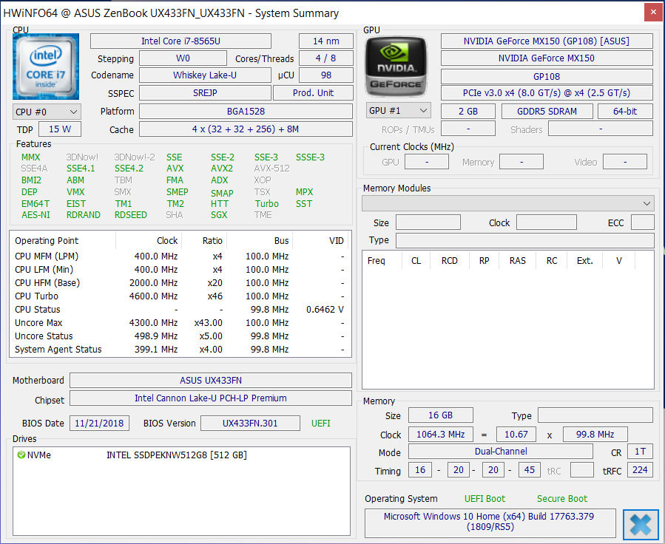This screenshot has width=665, height=544.
Task: Click the GDDR5 SDRAM memory type field
Action: tap(547, 111)
